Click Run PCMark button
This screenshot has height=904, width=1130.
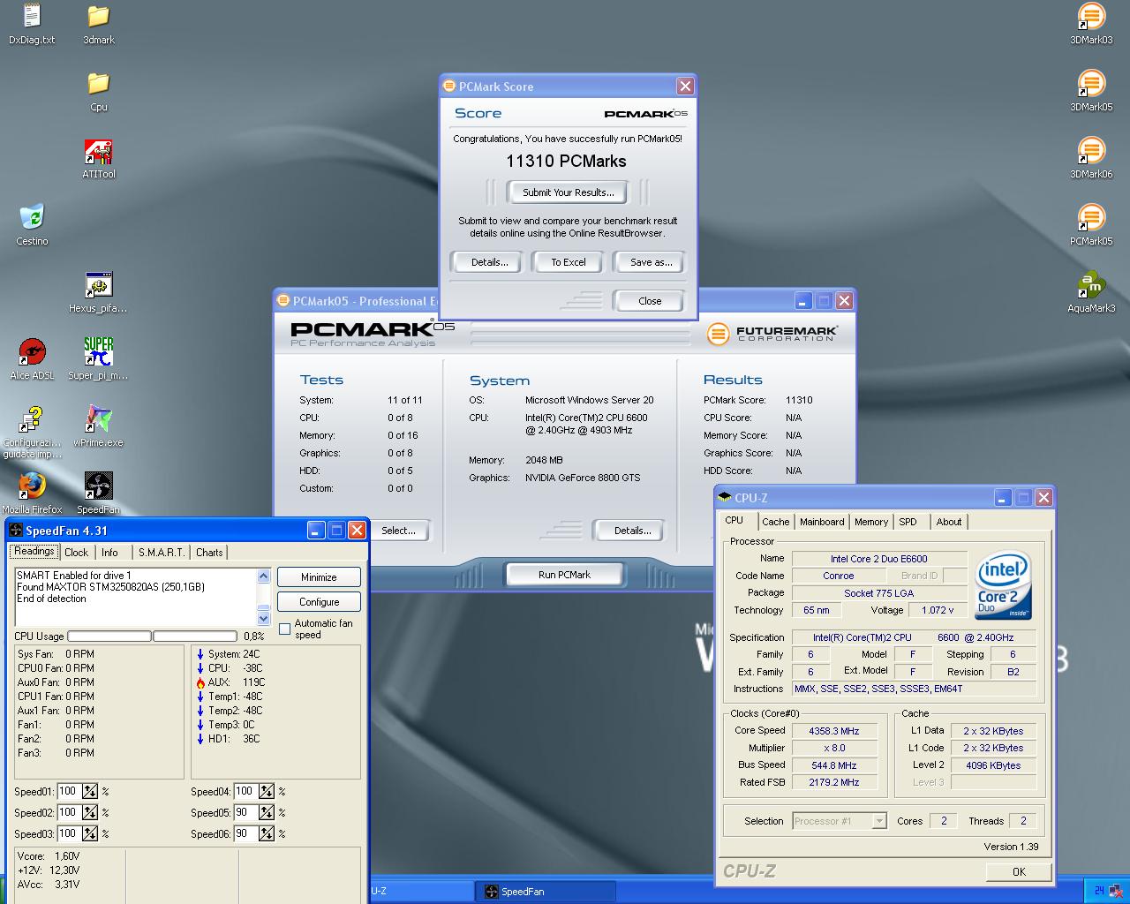click(x=564, y=575)
